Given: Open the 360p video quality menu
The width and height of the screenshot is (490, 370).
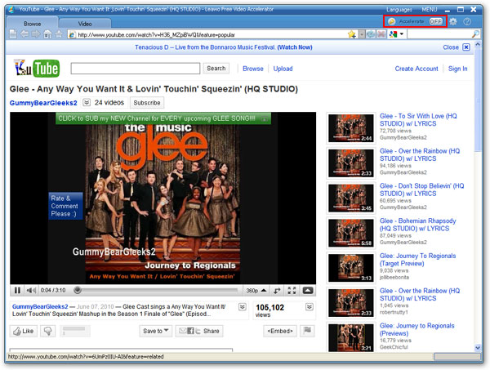Looking at the screenshot, I should click(x=256, y=291).
